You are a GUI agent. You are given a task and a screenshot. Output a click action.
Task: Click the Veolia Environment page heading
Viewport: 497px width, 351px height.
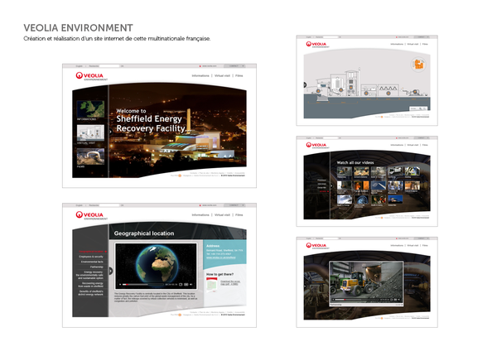pyautogui.click(x=78, y=28)
